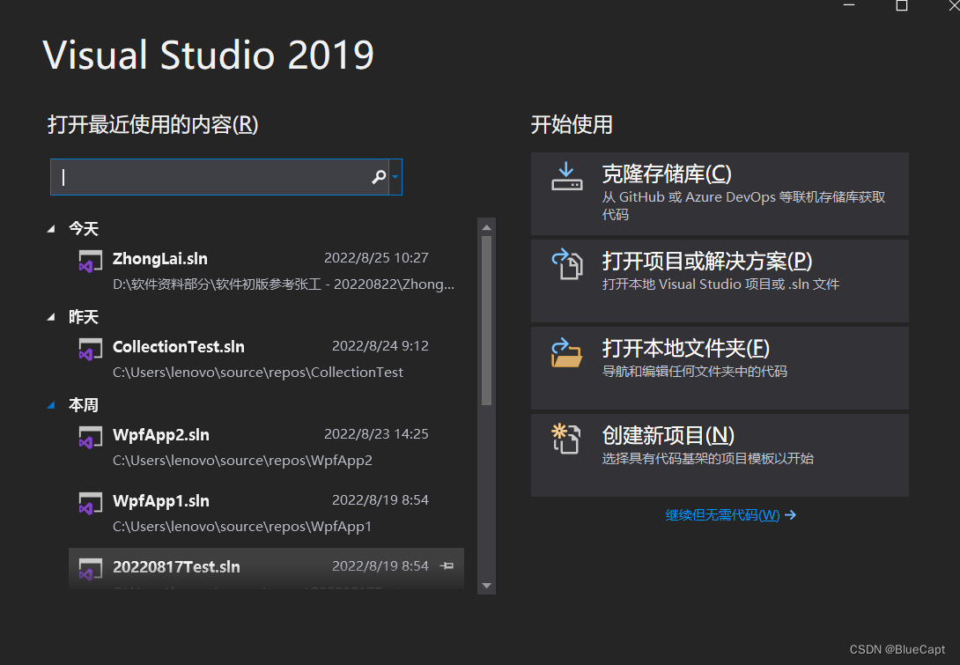Choose 克隆存储库(C) option
This screenshot has height=665, width=960.
(x=720, y=194)
